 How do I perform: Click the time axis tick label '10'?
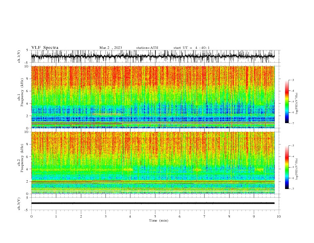point(279,216)
